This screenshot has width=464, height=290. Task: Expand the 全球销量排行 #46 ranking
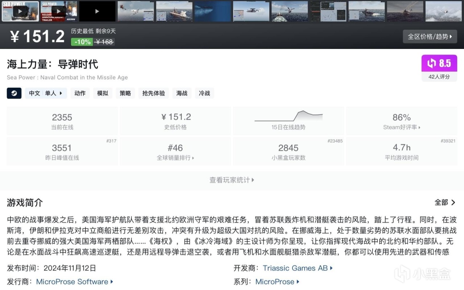point(175,152)
